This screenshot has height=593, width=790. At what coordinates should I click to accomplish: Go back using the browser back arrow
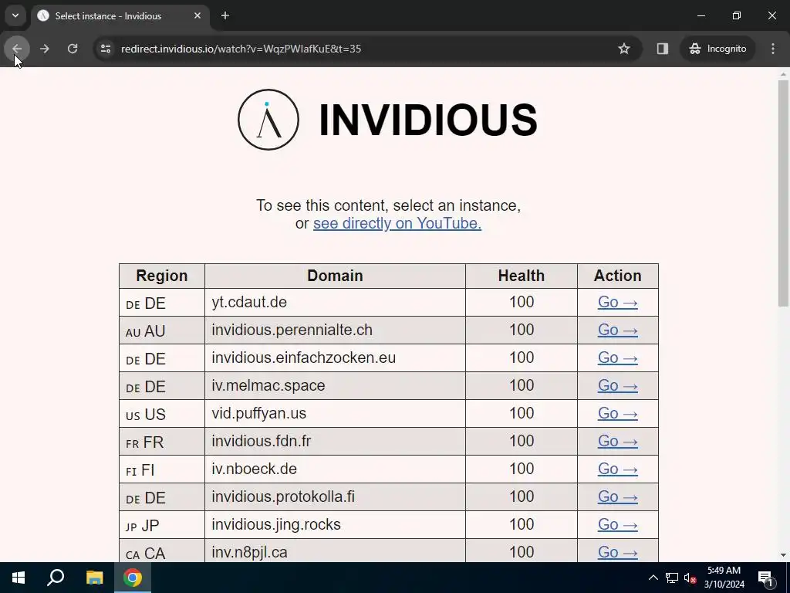(x=17, y=49)
